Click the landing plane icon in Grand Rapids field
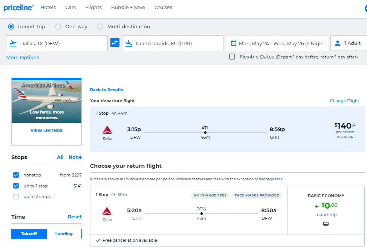The height and width of the screenshot is (247, 367). (129, 43)
